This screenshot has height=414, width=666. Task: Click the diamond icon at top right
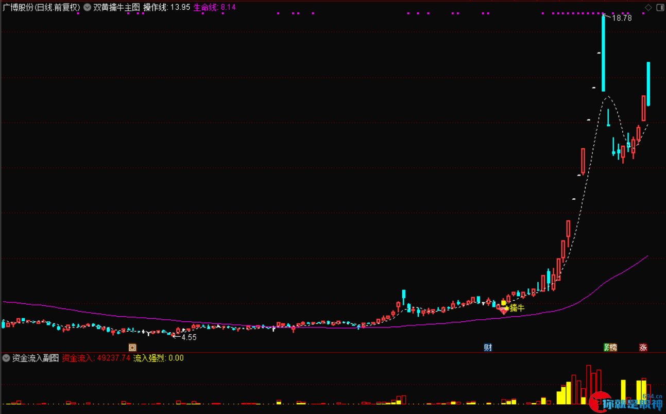point(648,7)
